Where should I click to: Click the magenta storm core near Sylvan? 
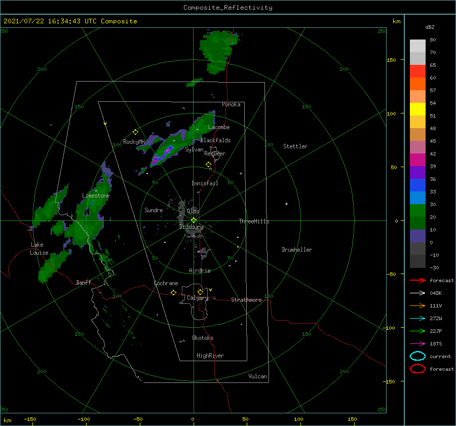168,150
